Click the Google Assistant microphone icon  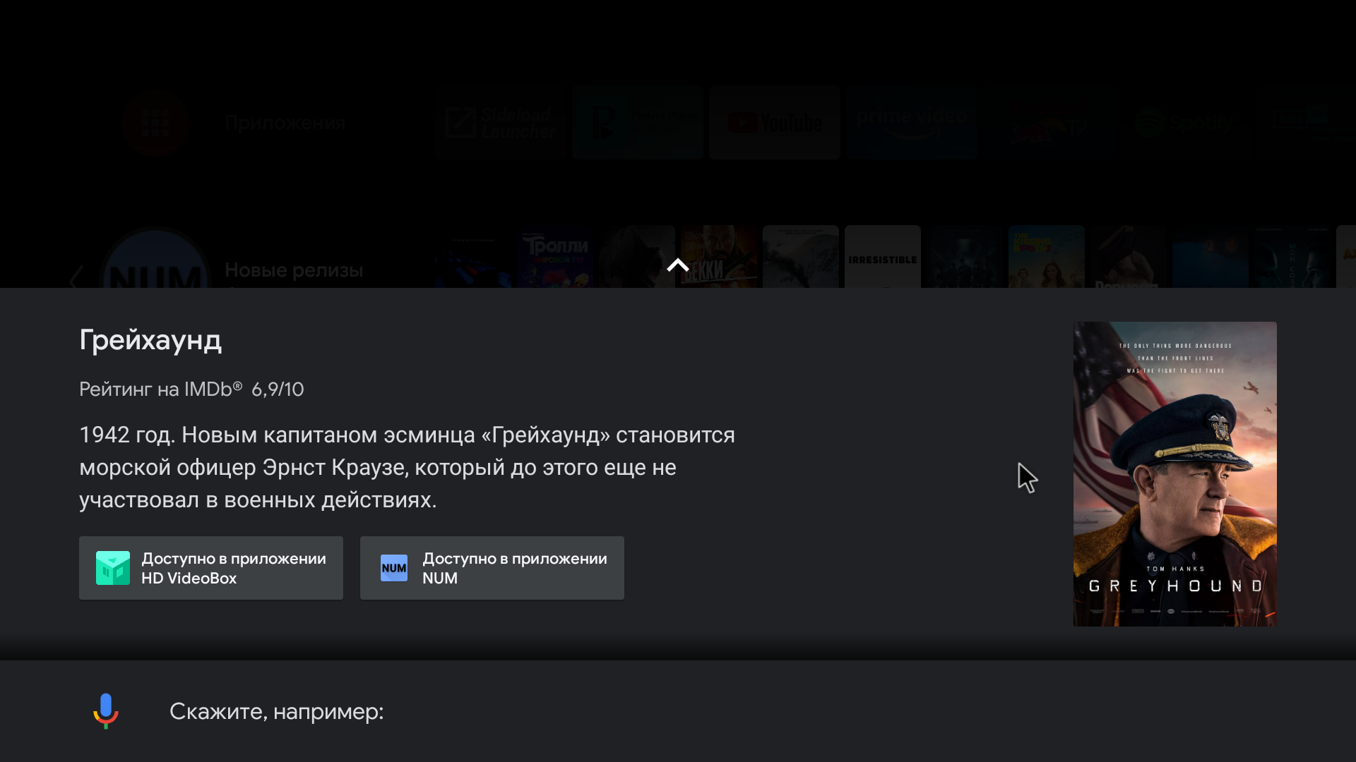click(x=106, y=710)
